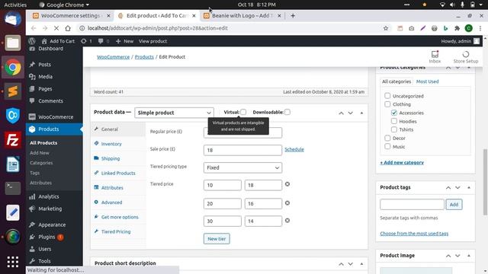The width and height of the screenshot is (488, 274).
Task: Open the updates indicator in admin bar
Action: point(86,41)
